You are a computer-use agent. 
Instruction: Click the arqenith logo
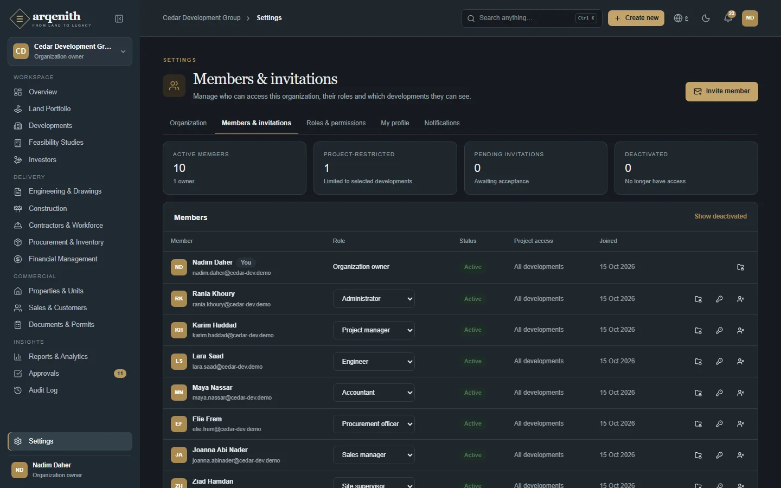pos(50,18)
